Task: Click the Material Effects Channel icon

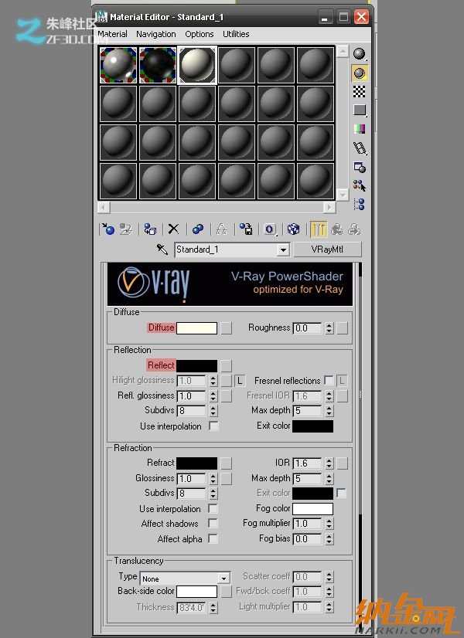Action: pos(270,229)
